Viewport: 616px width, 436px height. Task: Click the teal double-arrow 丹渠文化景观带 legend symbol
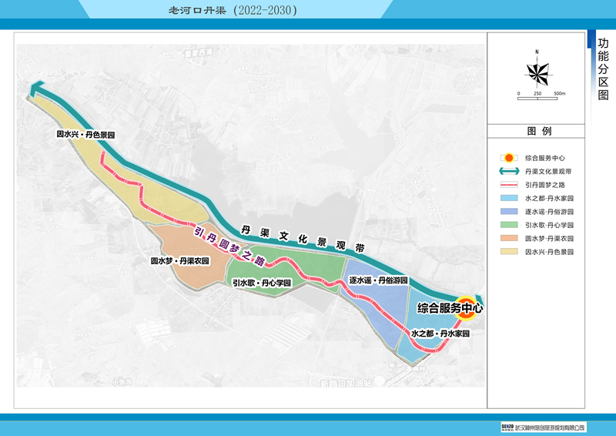508,172
